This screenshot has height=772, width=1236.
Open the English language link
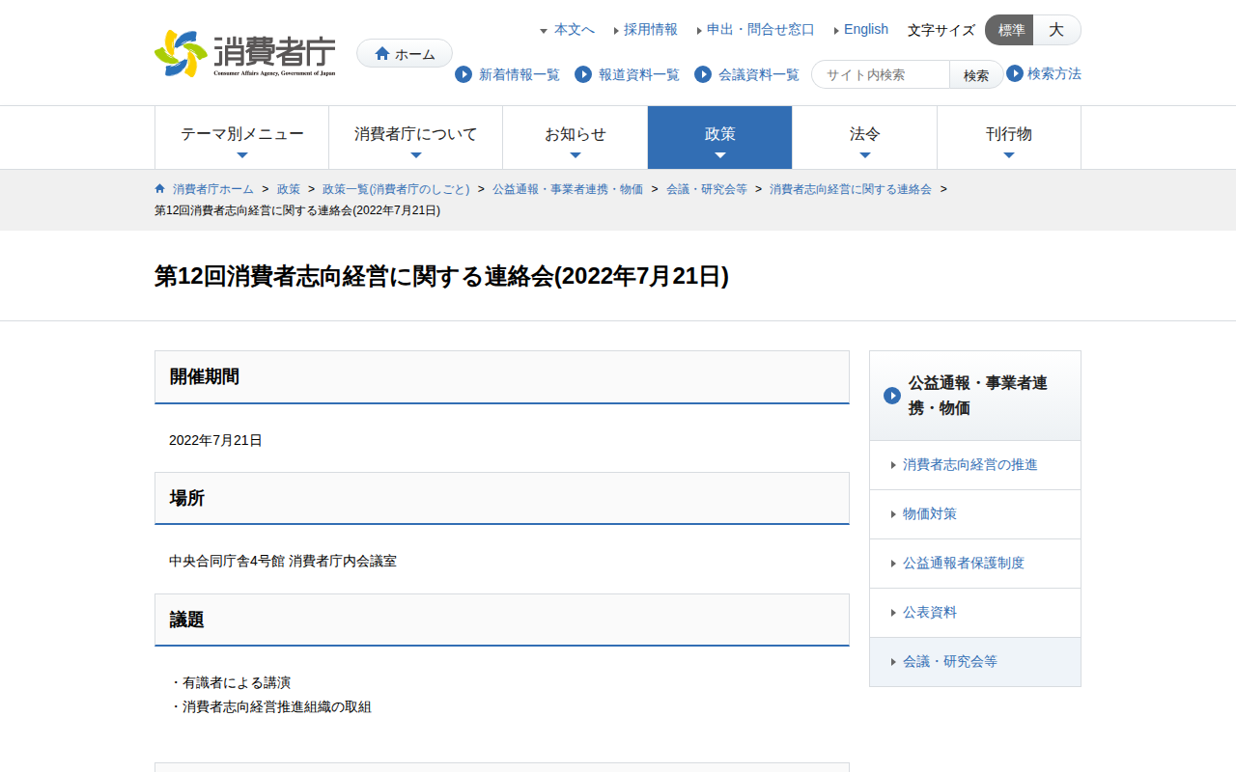(865, 29)
